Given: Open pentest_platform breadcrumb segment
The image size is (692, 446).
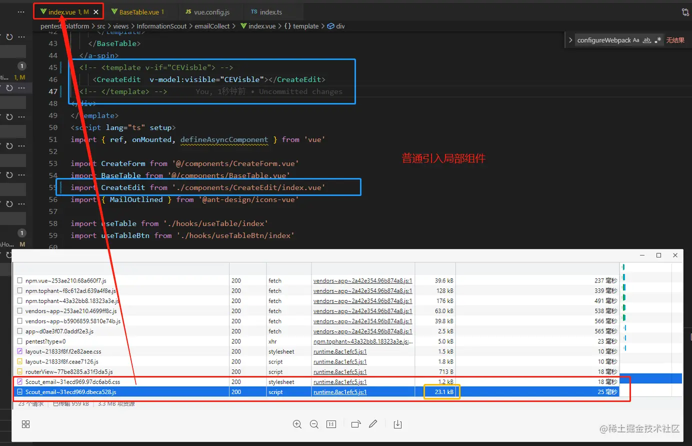Looking at the screenshot, I should tap(64, 26).
